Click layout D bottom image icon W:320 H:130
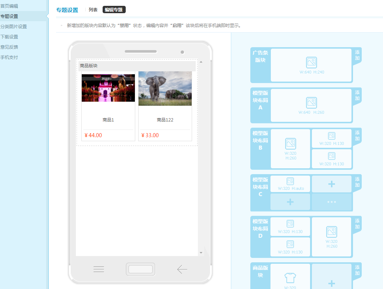This screenshot has height=289, width=383. click(x=290, y=244)
